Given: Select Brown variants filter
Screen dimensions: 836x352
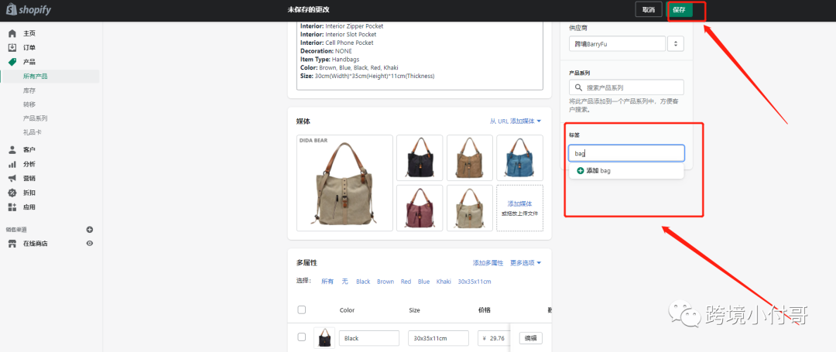Looking at the screenshot, I should (x=385, y=282).
